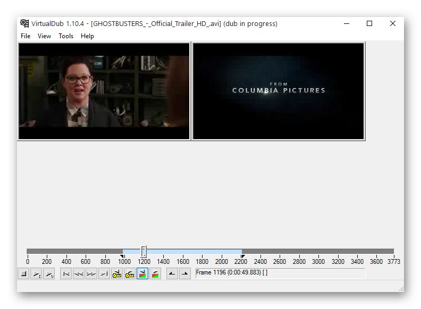The image size is (421, 309).
Task: Click the selection end marker near 2200
Action: pos(243,256)
